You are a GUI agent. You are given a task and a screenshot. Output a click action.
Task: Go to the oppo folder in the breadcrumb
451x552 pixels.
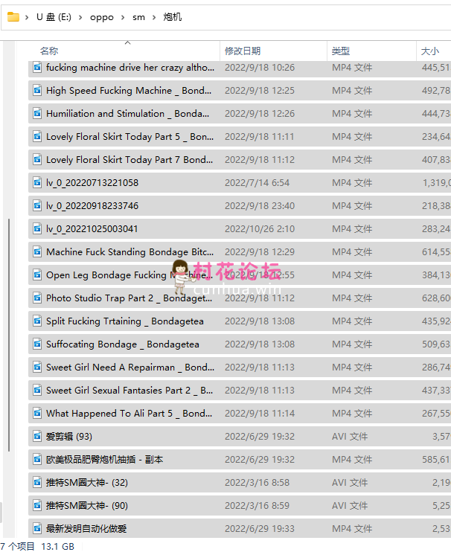(x=102, y=17)
